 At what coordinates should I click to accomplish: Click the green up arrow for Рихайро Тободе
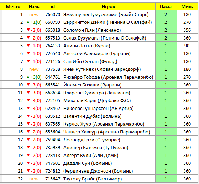click(28, 77)
